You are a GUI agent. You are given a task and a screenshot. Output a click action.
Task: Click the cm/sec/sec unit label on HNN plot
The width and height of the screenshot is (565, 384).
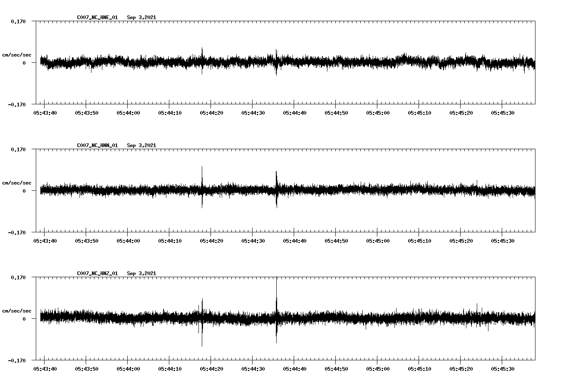[17, 183]
